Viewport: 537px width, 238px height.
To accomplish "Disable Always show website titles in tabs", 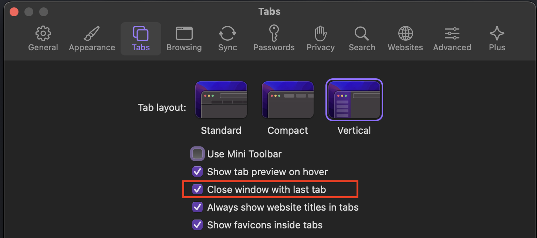I will [197, 207].
